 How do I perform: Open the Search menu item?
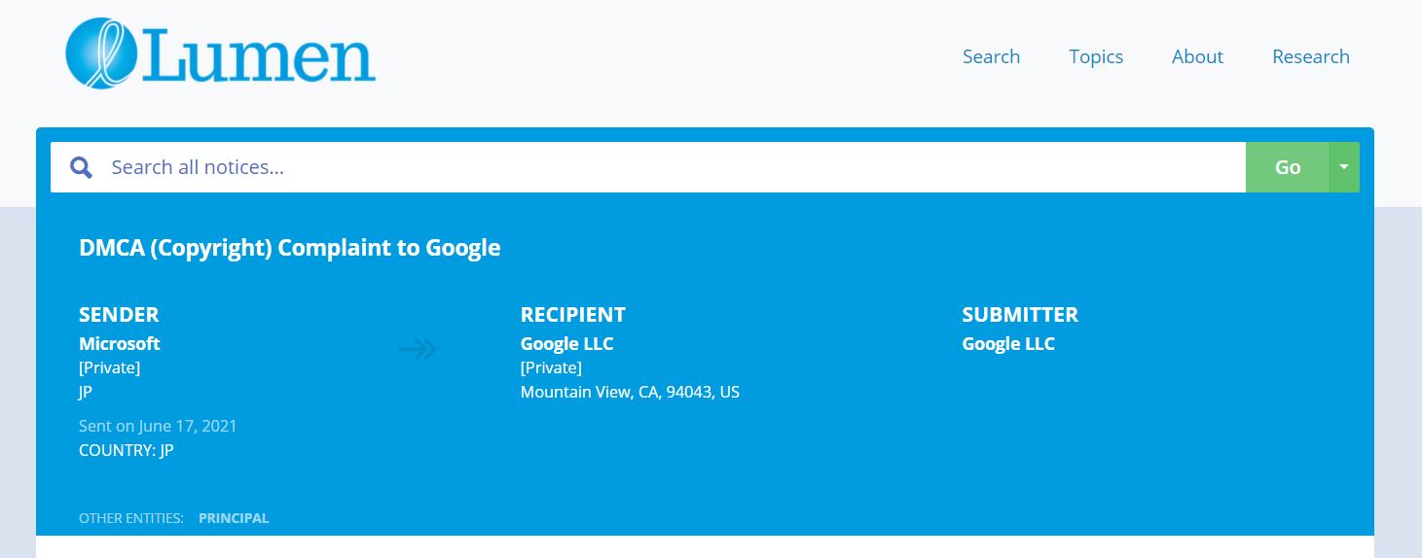tap(991, 56)
